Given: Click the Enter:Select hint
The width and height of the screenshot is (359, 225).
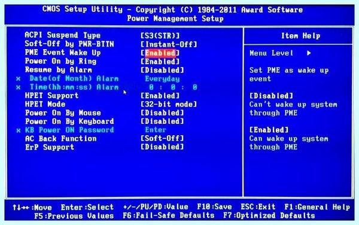Looking at the screenshot, I should tap(87, 207).
